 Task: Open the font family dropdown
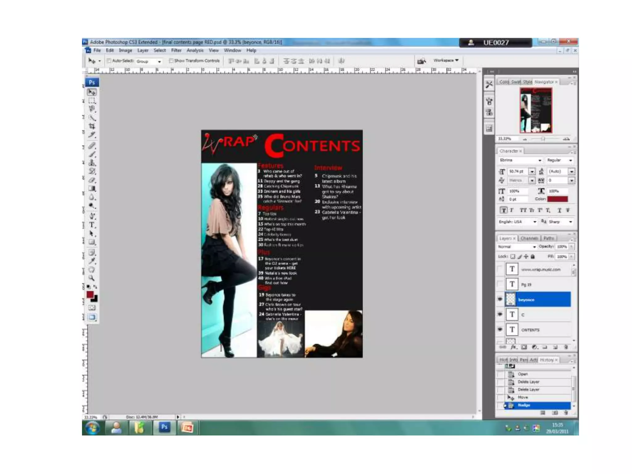pos(520,160)
